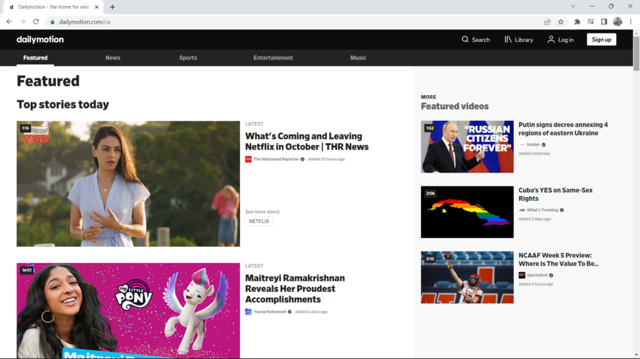Screen dimensions: 640x359
Task: Click the browser back arrow
Action: [9, 22]
